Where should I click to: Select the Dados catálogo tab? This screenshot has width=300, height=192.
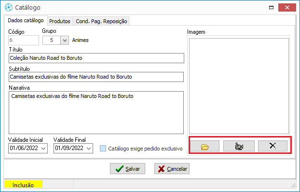coord(26,20)
